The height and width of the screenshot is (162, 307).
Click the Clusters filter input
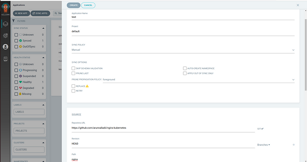pos(29,150)
